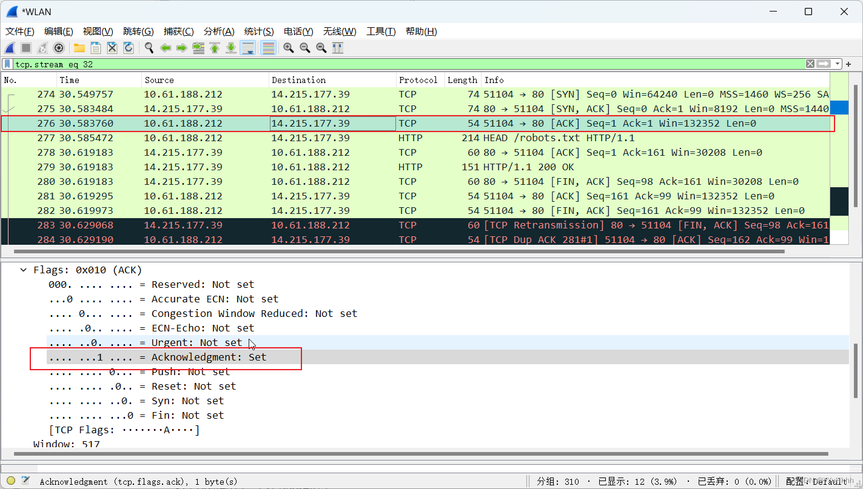Save this capture file icon
The height and width of the screenshot is (489, 863).
coord(96,48)
